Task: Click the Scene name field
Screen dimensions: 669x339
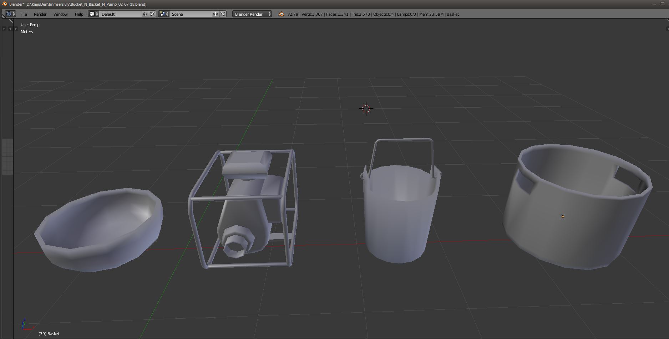Action: coord(191,14)
